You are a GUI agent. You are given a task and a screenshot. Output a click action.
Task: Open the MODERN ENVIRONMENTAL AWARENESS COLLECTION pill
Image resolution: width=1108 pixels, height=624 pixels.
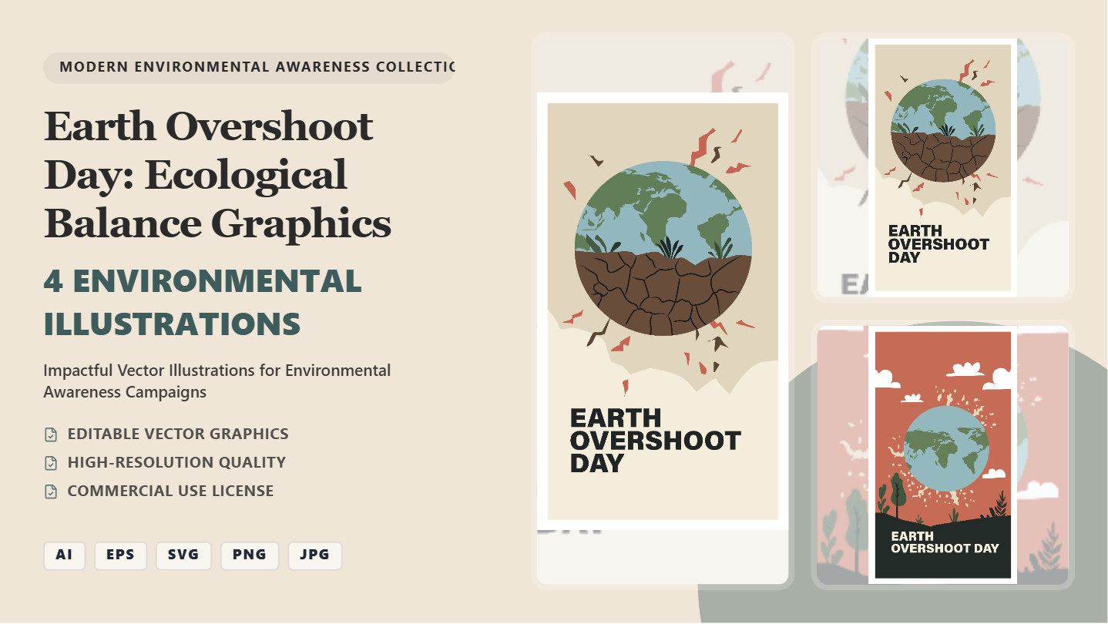click(250, 68)
